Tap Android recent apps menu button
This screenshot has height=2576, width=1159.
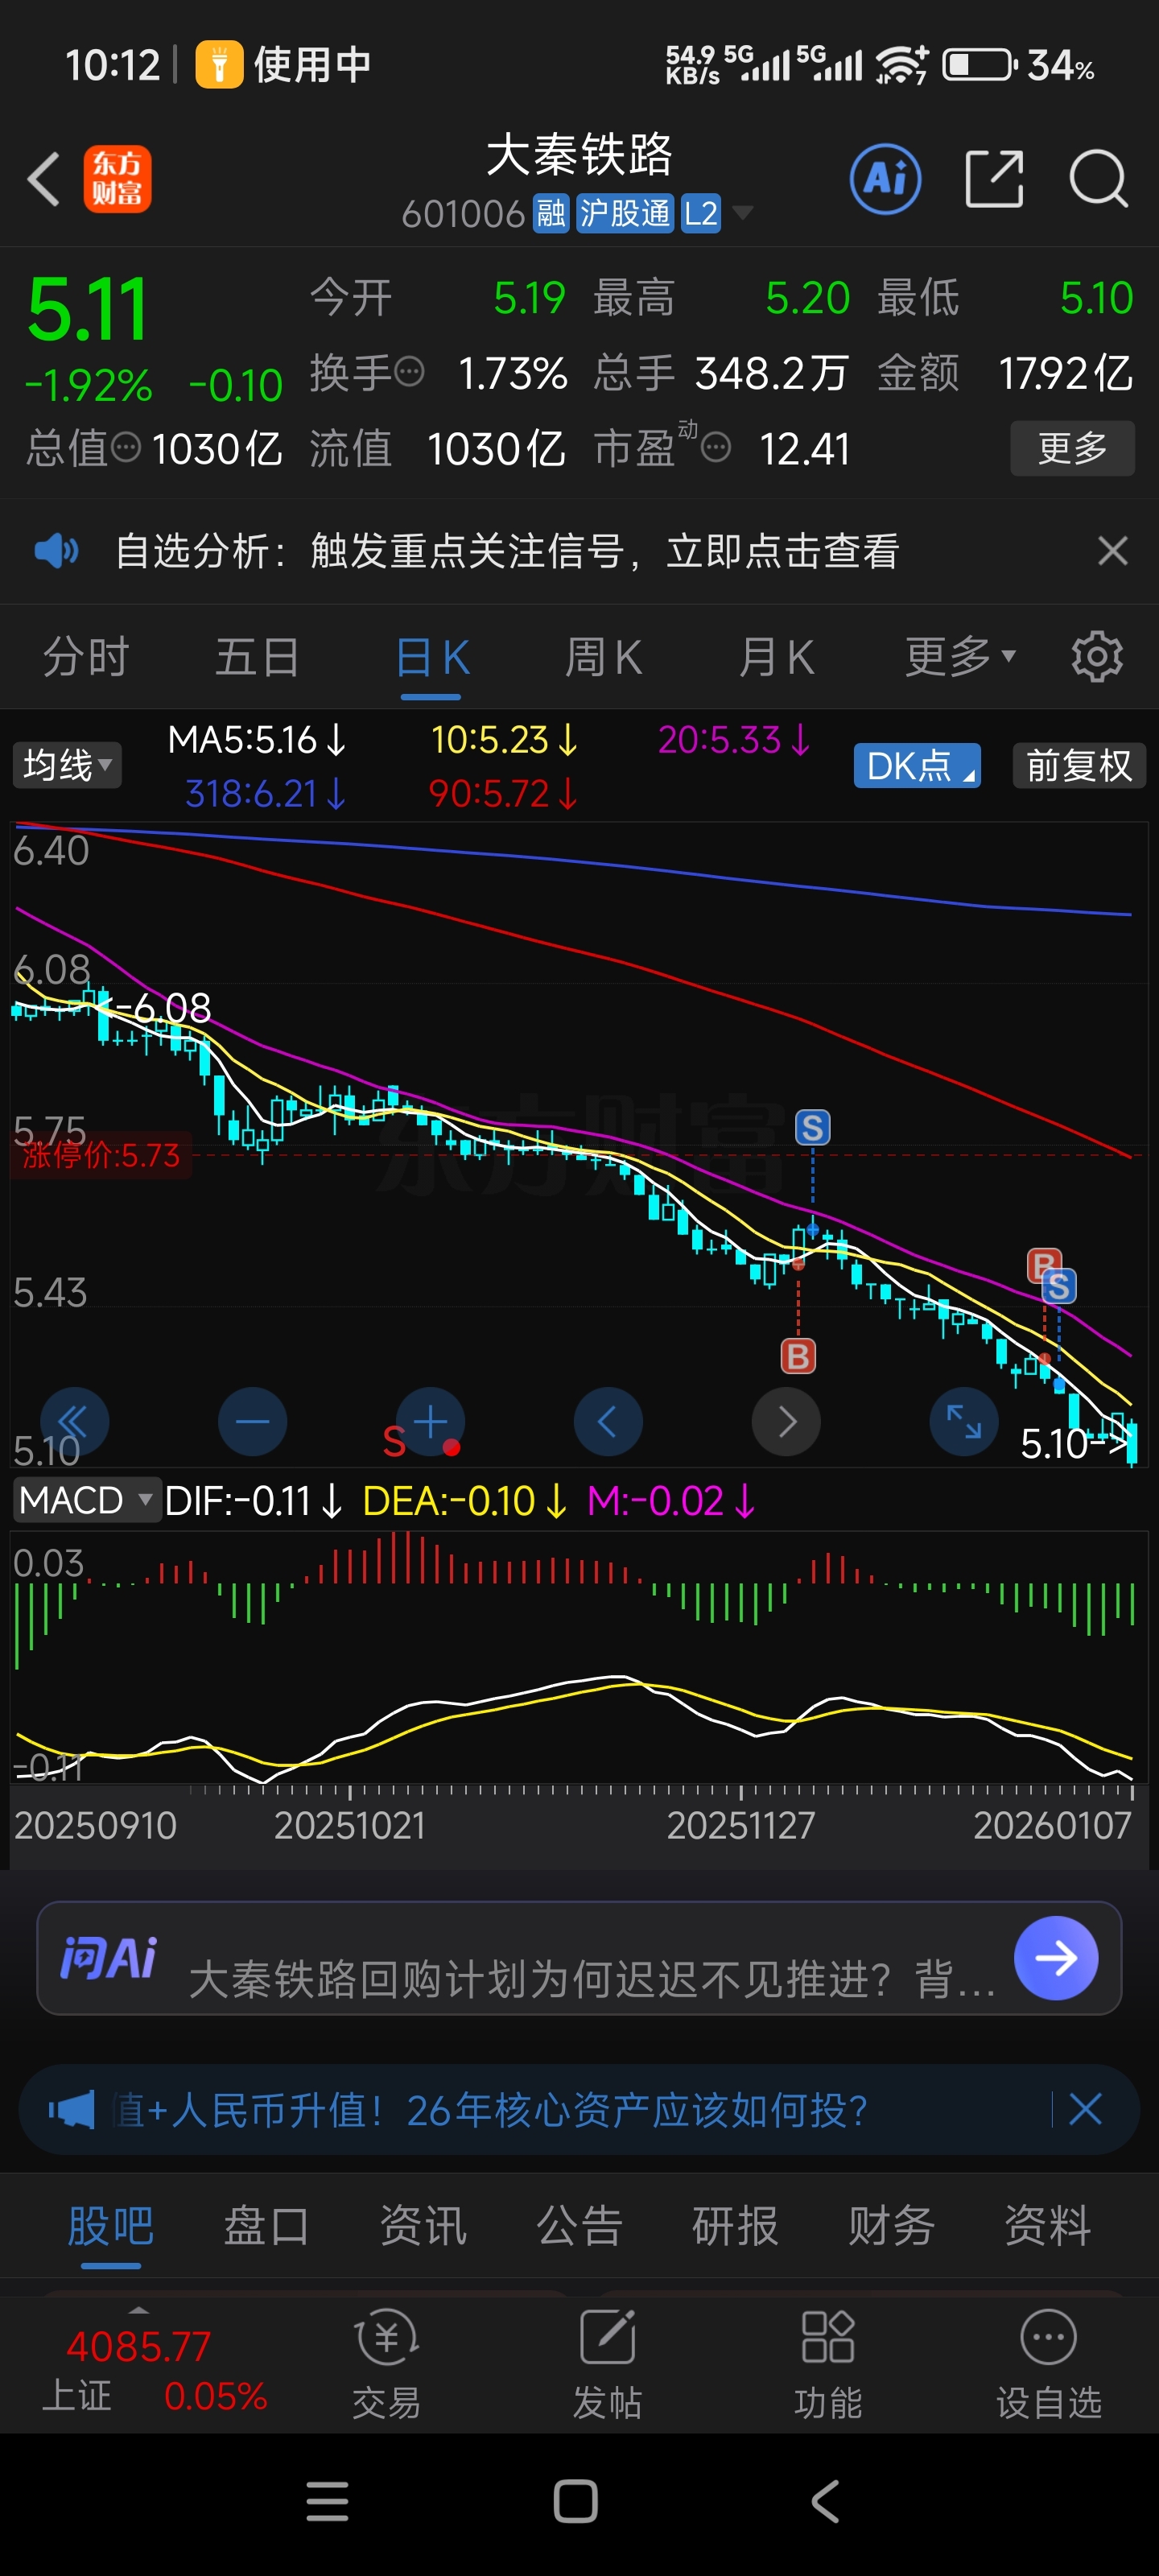pos(327,2501)
